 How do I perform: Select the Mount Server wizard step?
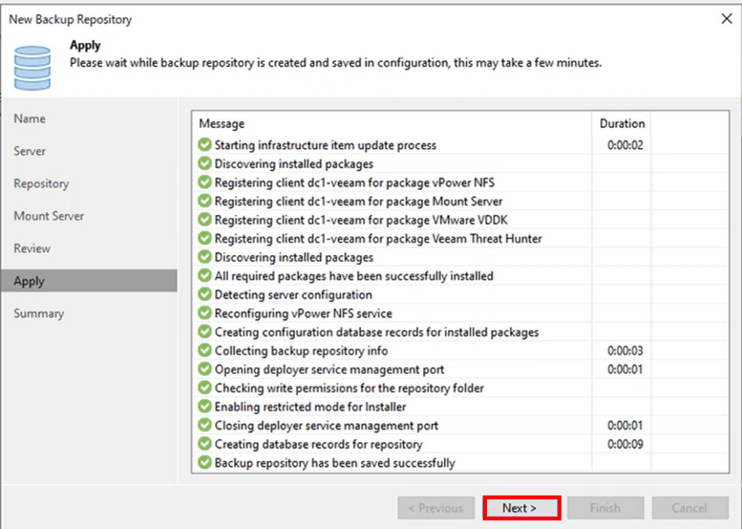pos(49,216)
